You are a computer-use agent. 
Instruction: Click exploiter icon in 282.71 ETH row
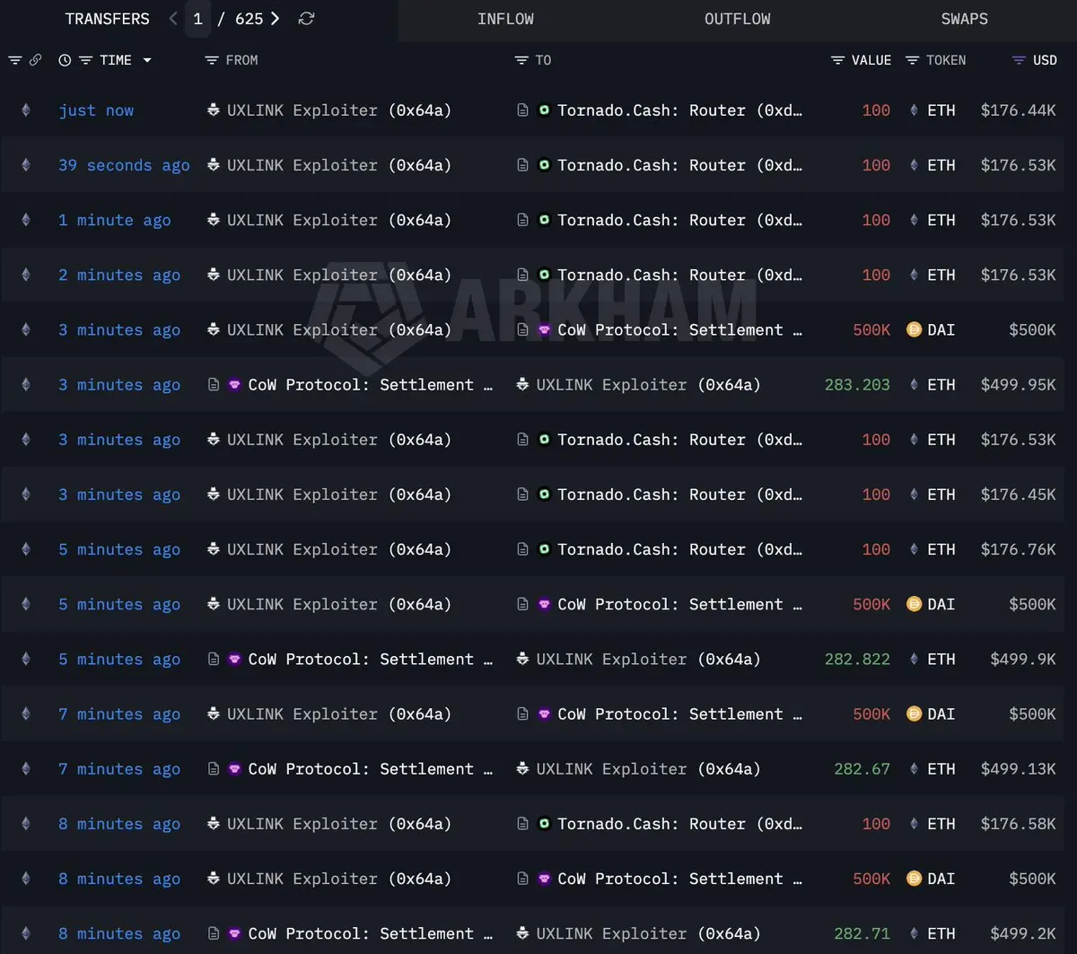pyautogui.click(x=522, y=933)
